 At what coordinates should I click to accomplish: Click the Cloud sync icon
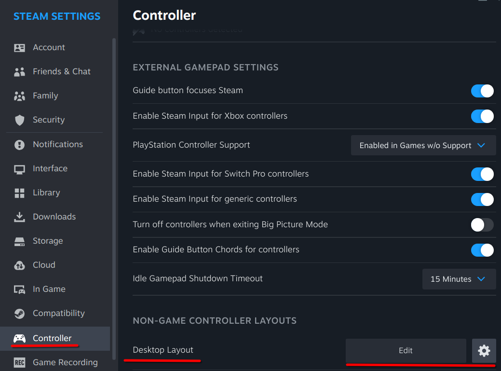[20, 265]
